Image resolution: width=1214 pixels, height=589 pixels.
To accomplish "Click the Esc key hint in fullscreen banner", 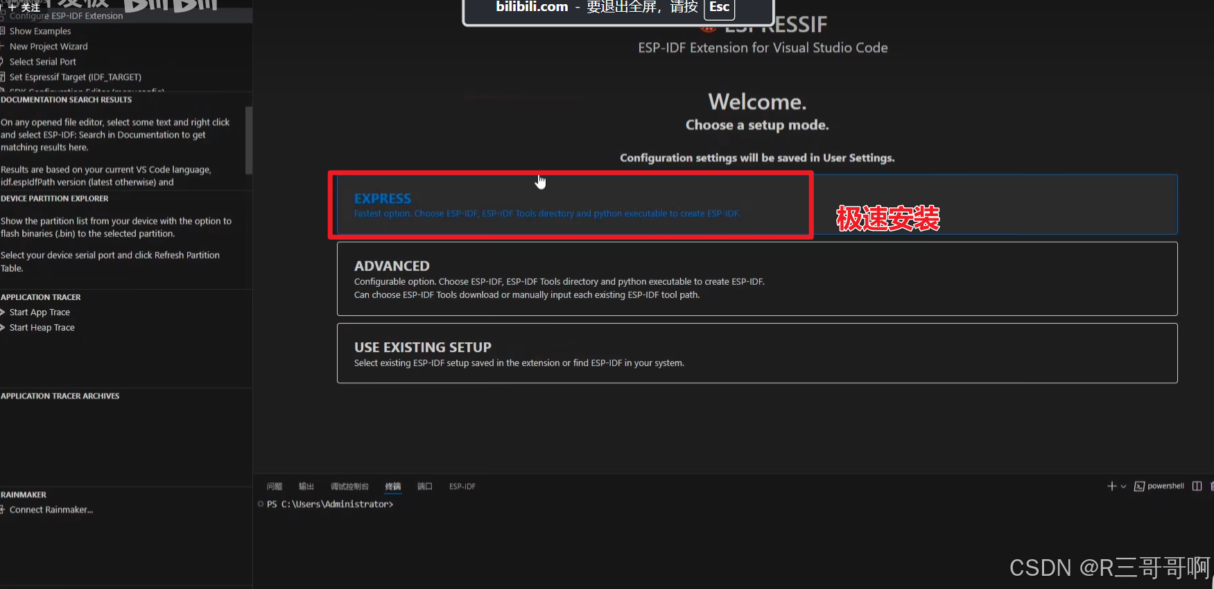I will click(x=719, y=8).
